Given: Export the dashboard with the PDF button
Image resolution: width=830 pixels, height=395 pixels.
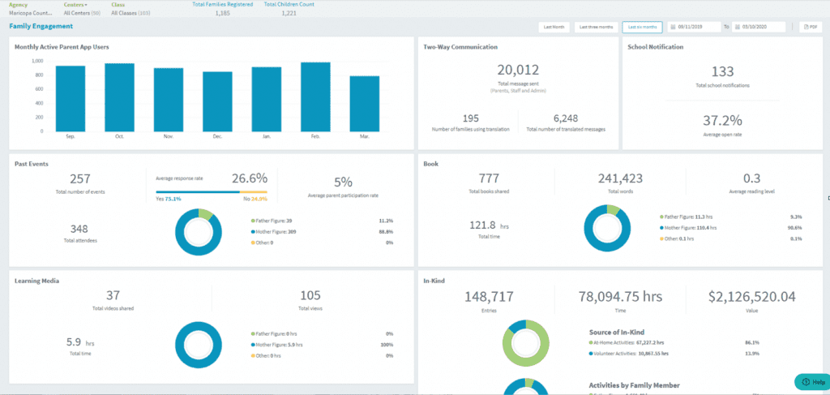Looking at the screenshot, I should click(x=811, y=27).
